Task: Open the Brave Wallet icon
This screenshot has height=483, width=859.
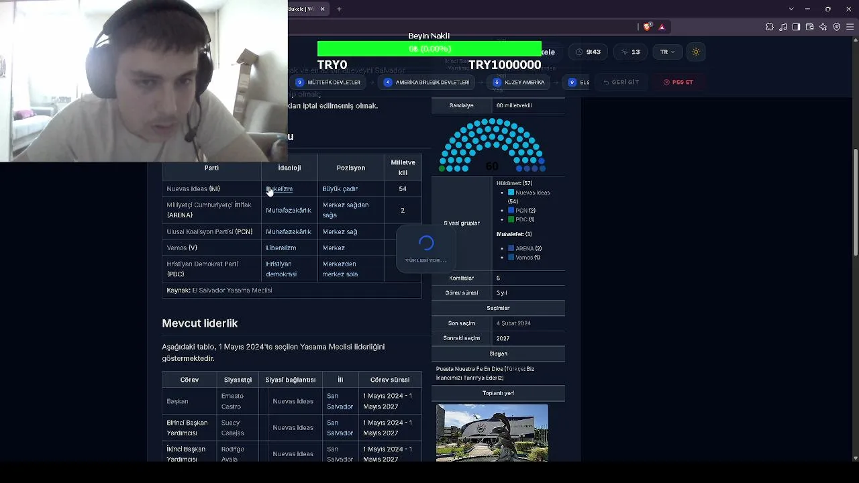Action: pyautogui.click(x=809, y=27)
